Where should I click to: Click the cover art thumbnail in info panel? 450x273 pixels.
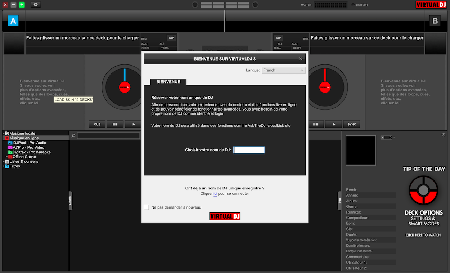[x=361, y=151]
